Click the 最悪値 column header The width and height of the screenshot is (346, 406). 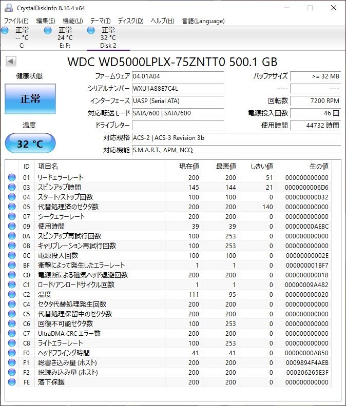pos(221,166)
